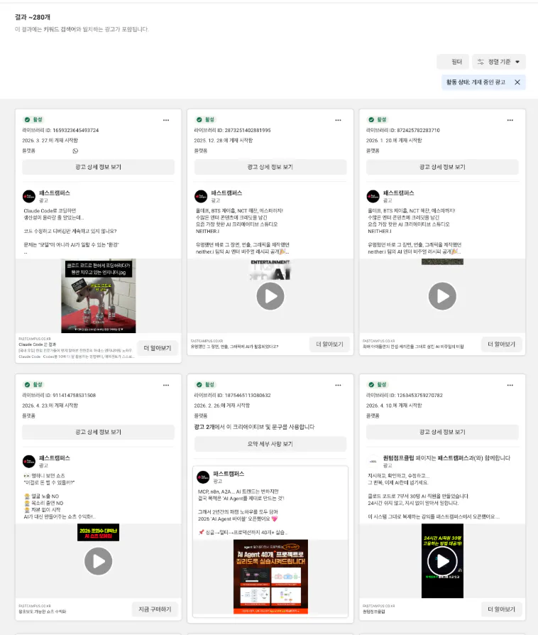The height and width of the screenshot is (635, 538).
Task: Play the video in ad 872425782283710
Action: [x=442, y=296]
